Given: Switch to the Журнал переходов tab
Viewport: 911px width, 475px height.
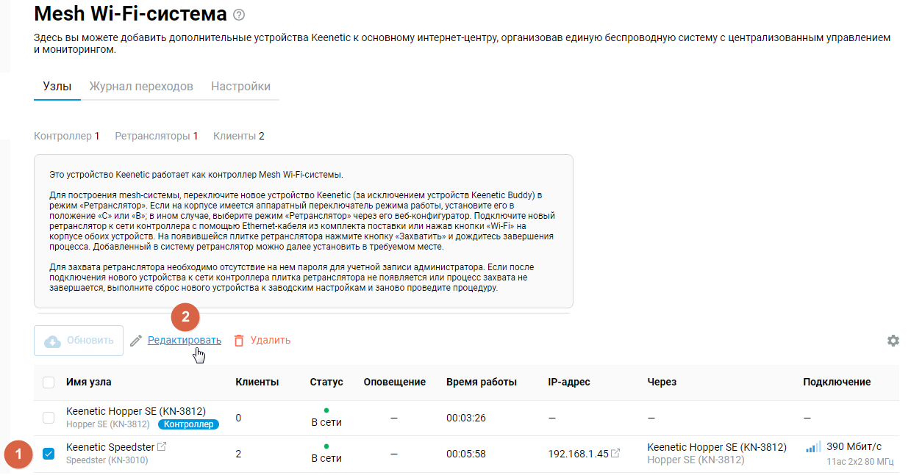Looking at the screenshot, I should (x=141, y=87).
